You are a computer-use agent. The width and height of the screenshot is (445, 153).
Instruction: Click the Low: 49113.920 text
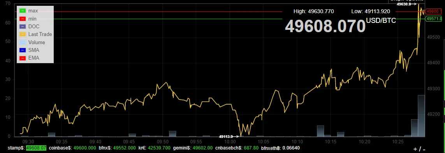click(x=371, y=11)
